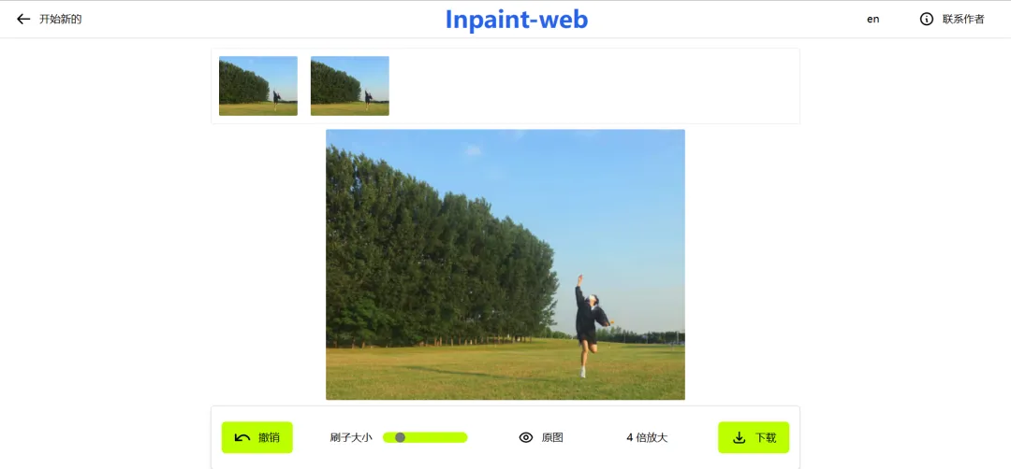The image size is (1011, 469).
Task: Click the 撤销 undo button text
Action: (x=269, y=438)
